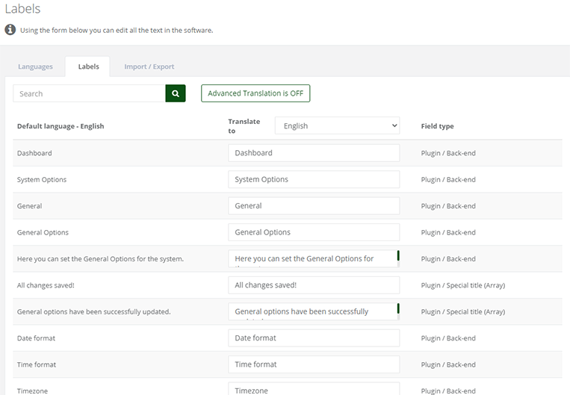
Task: Click the 'Dashboard' default language cell
Action: tap(34, 153)
